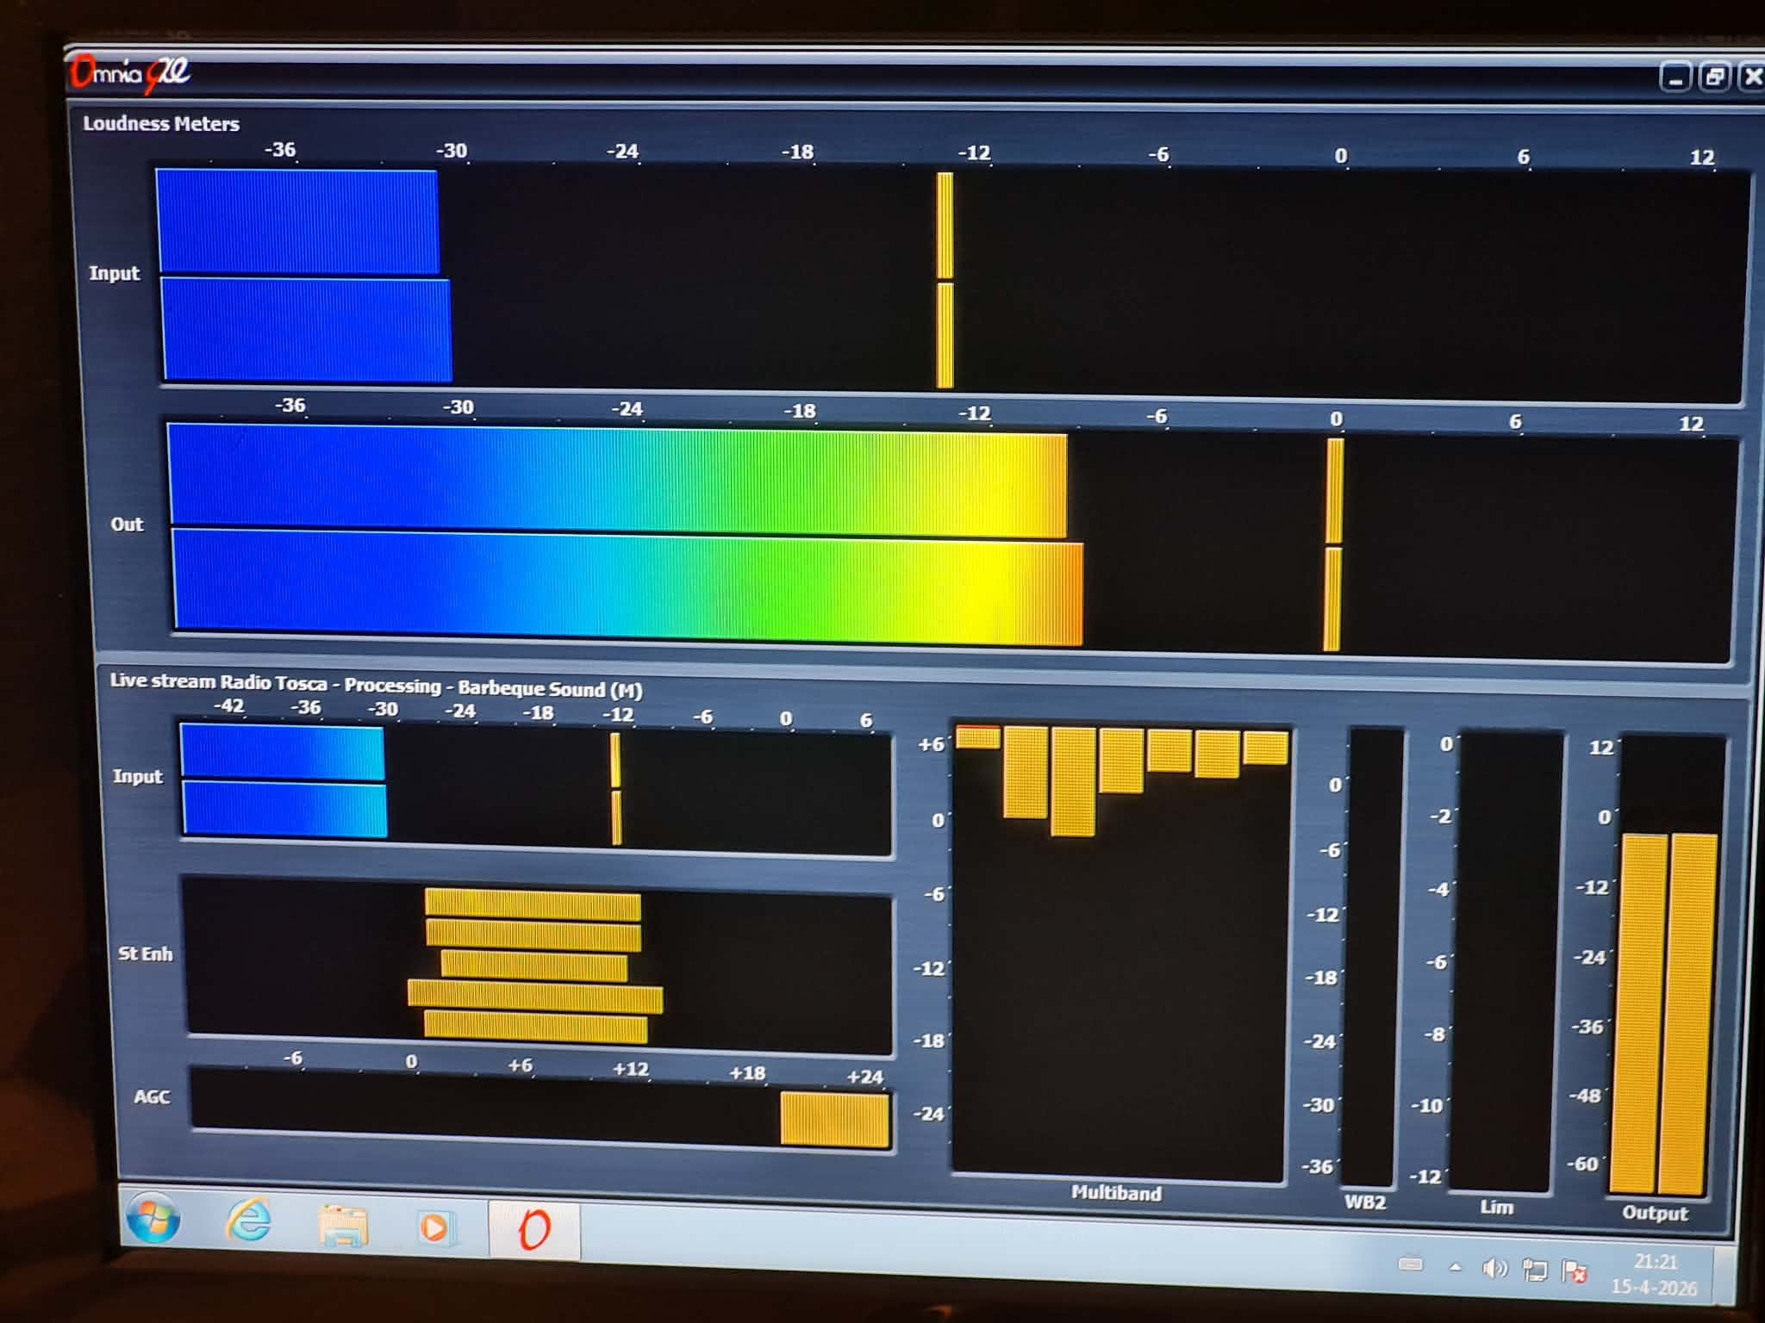
Task: Click the AGC gain meter bar
Action: click(833, 1118)
